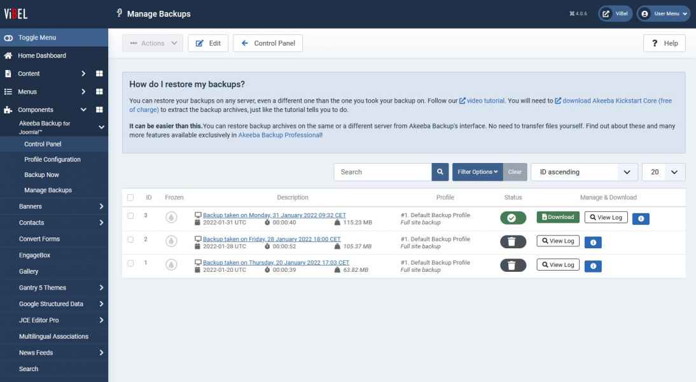Open EngageBox component
Screen dimensions: 696x382
pyautogui.click(x=34, y=255)
